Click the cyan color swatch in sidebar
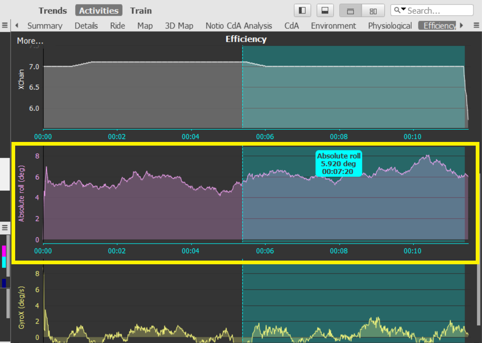This screenshot has width=482, height=343. click(x=4, y=262)
